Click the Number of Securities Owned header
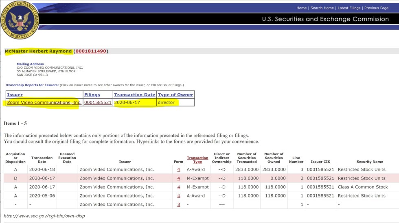The image size is (399, 223). [x=274, y=158]
